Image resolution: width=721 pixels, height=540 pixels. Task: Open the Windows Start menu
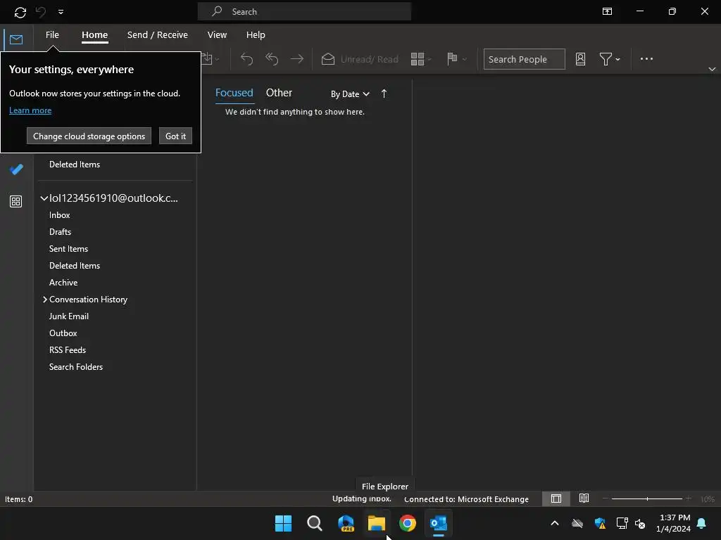(283, 523)
